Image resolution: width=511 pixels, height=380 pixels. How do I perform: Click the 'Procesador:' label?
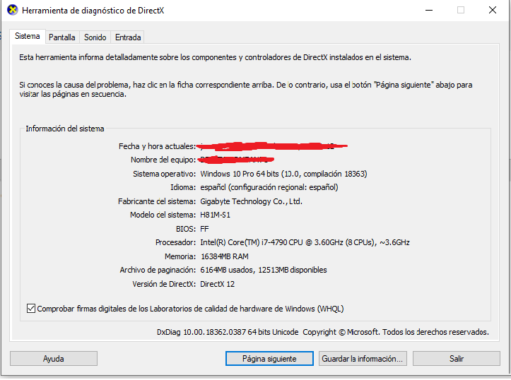(176, 242)
